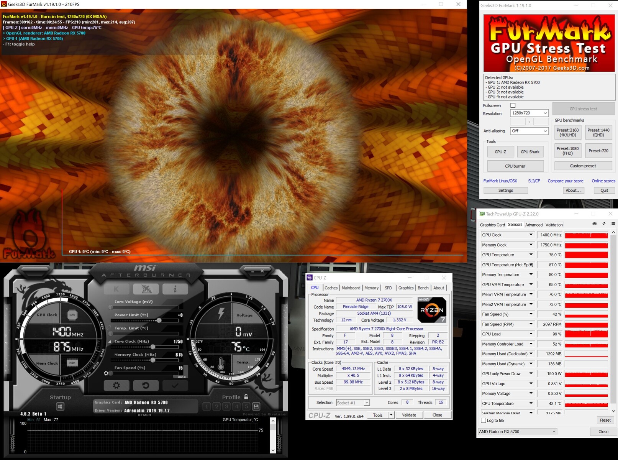
Task: Click DETACH below the Afterburner driver info
Action: [x=144, y=415]
